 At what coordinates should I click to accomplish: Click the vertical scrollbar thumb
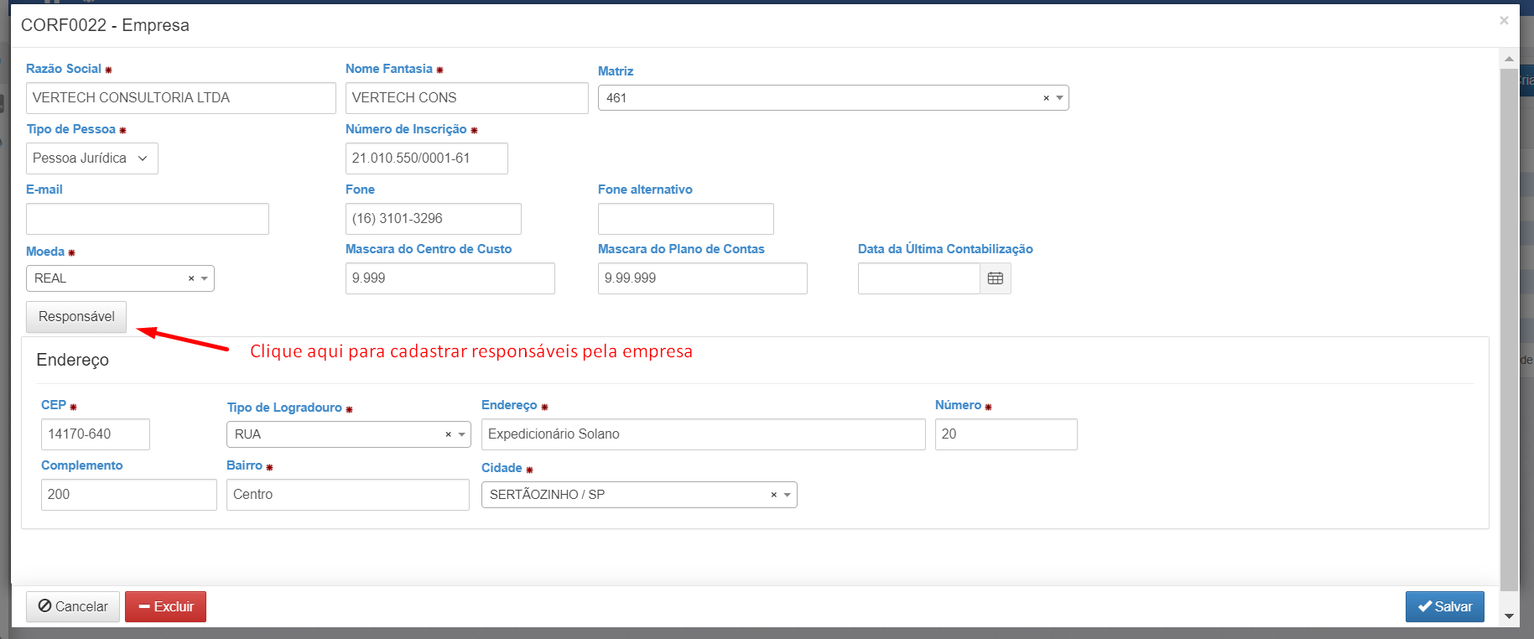tap(1509, 330)
